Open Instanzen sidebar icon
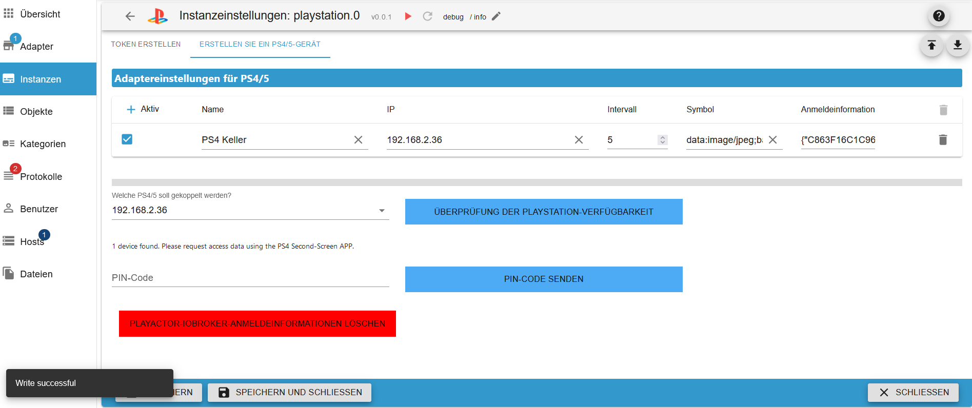 9,79
